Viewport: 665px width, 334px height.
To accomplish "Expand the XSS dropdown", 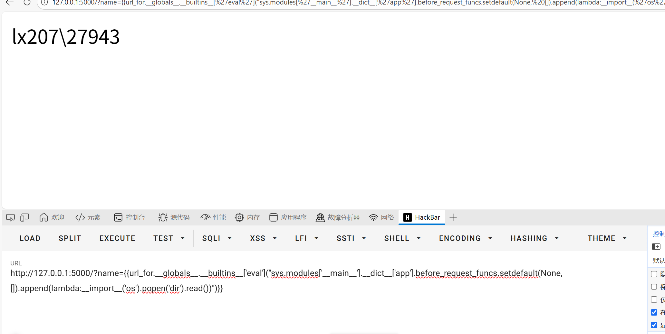I will [263, 238].
